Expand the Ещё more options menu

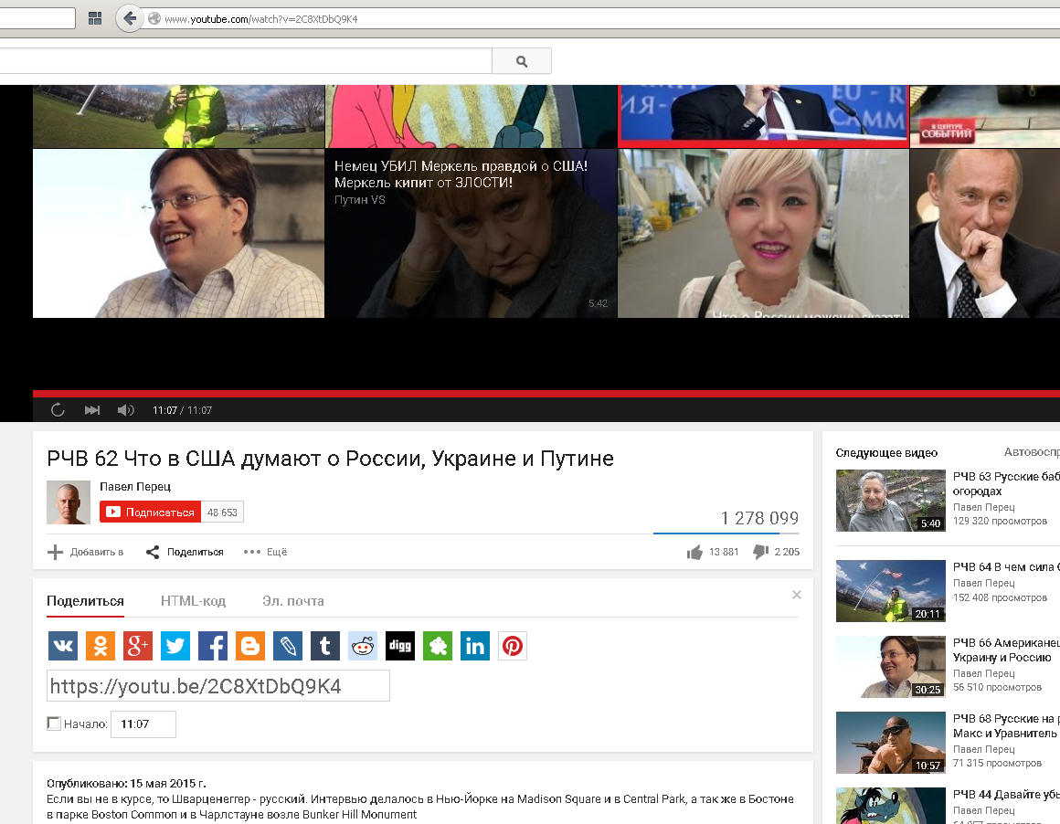pos(265,553)
